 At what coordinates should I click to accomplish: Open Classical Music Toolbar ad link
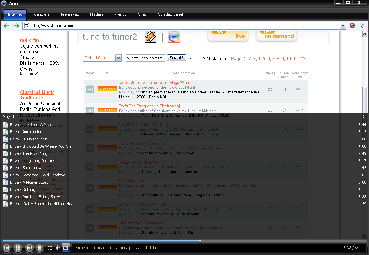click(37, 95)
